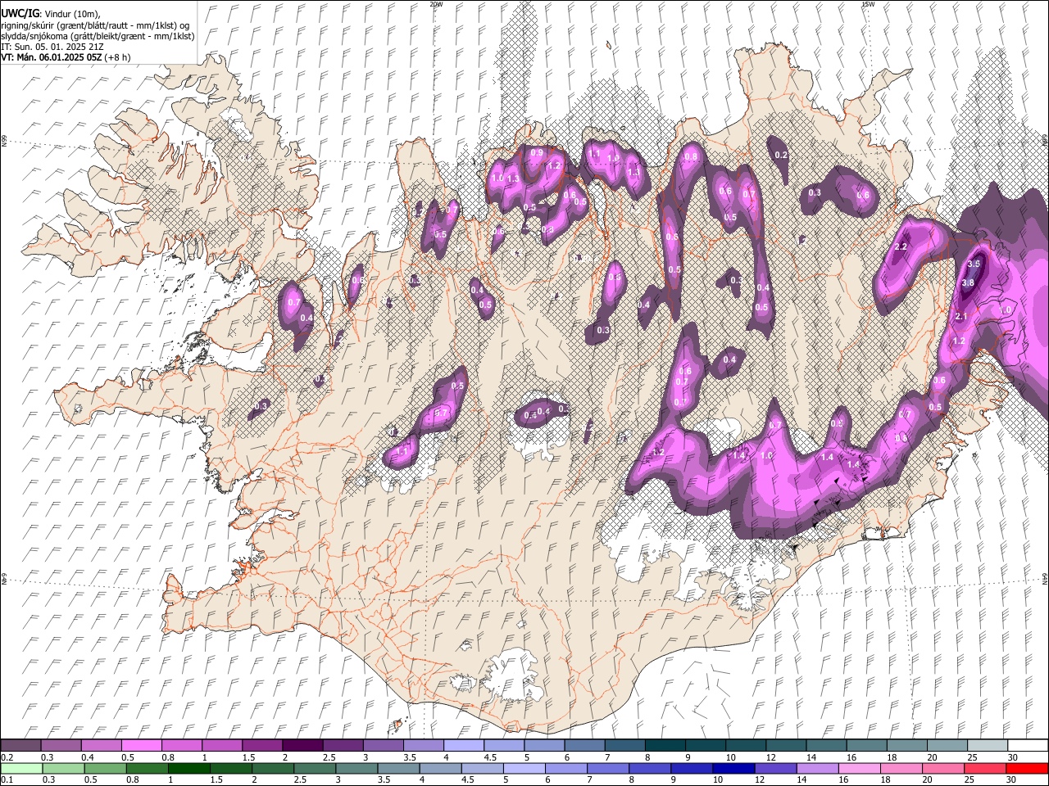Click the 2.1 precipitation value near the east coast

[x=962, y=316]
